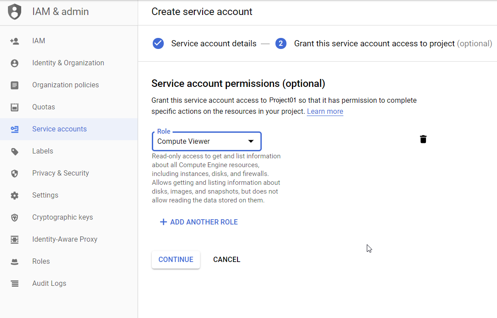The height and width of the screenshot is (318, 497).
Task: Open Audit Logs via its list icon
Action: 15,283
